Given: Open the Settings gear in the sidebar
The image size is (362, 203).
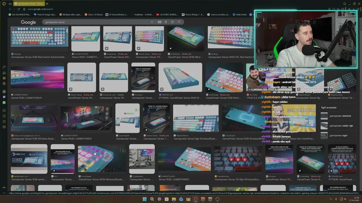Looking at the screenshot, I should click(x=4, y=127).
